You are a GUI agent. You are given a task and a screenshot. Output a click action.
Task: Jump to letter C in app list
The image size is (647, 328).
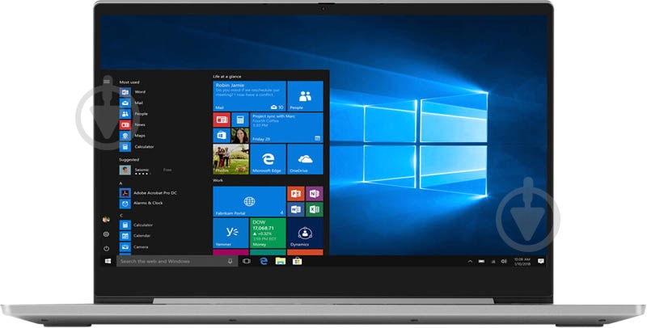point(121,216)
